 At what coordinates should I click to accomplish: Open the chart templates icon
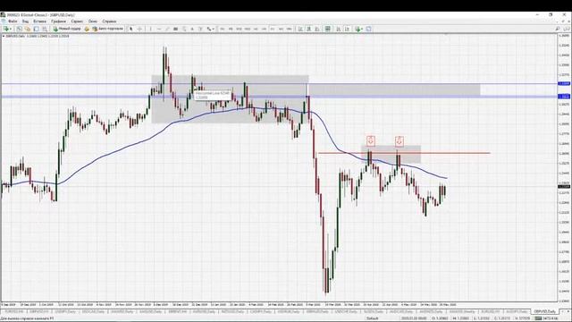click(x=368, y=29)
